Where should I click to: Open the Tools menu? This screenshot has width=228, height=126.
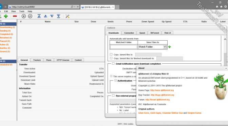click(22, 11)
